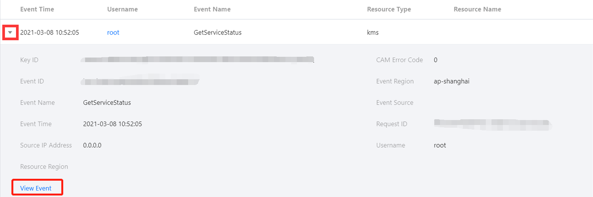Click the Event Name column header
Image resolution: width=593 pixels, height=197 pixels.
(212, 9)
